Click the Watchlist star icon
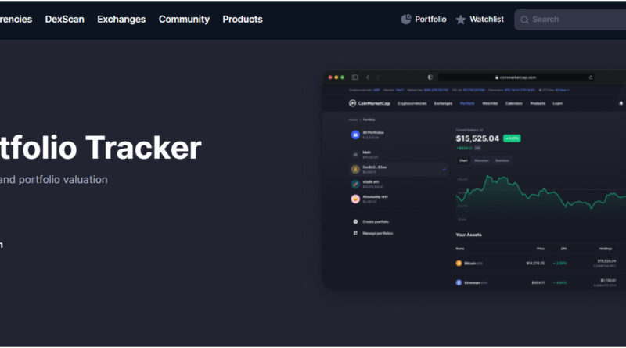Viewport: 626px width, 348px height. coord(461,20)
